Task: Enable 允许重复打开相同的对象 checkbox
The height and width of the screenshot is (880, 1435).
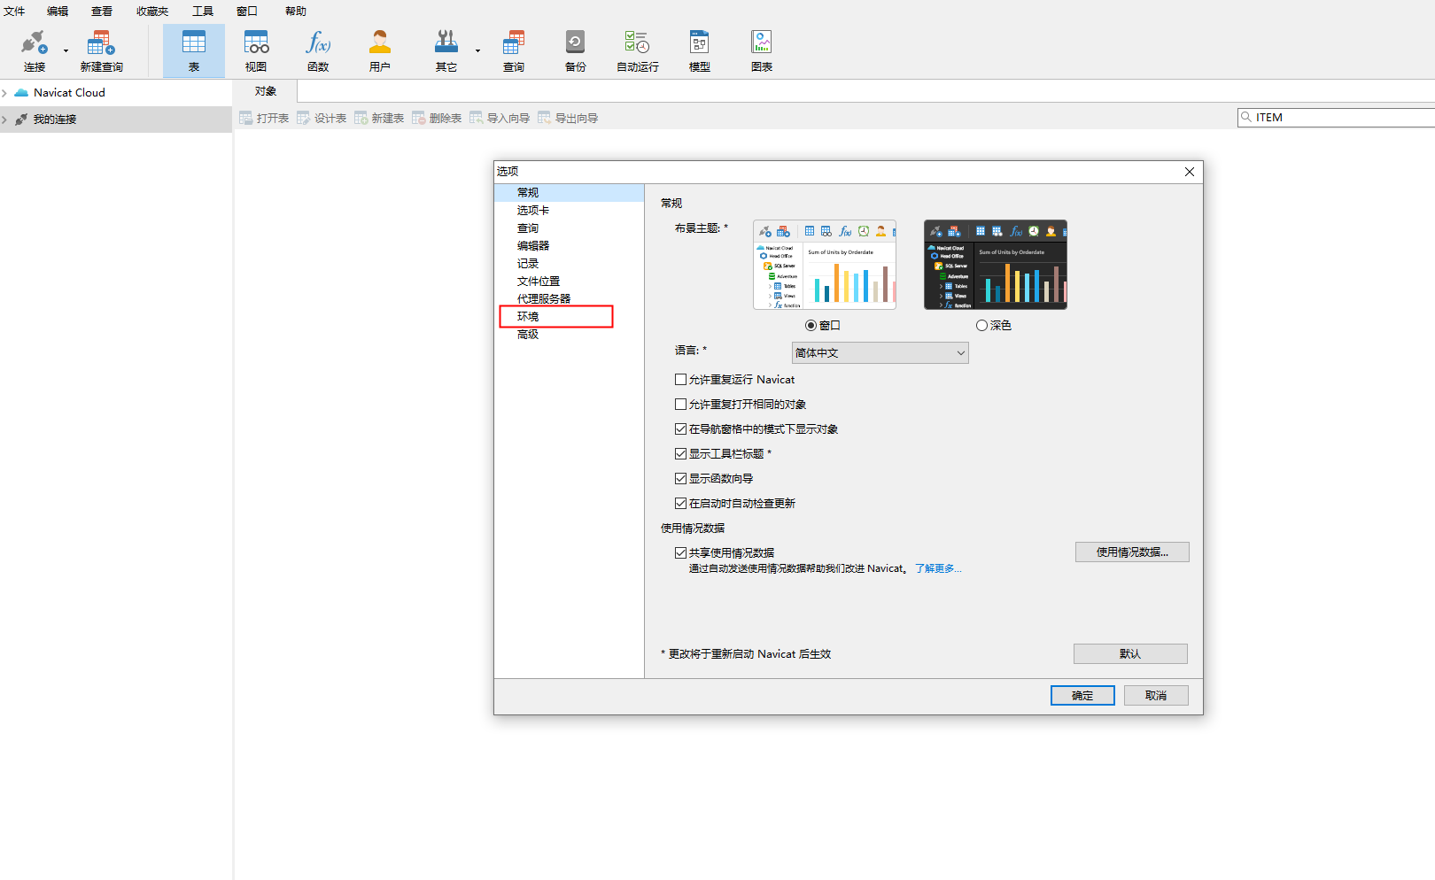Action: click(680, 404)
